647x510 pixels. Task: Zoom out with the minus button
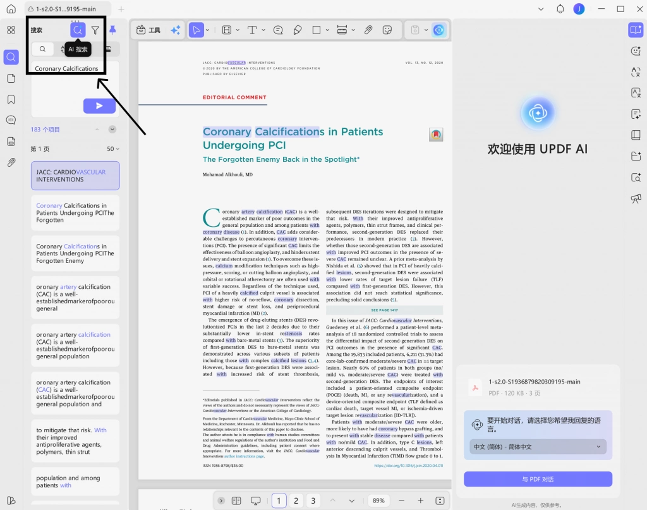(401, 501)
